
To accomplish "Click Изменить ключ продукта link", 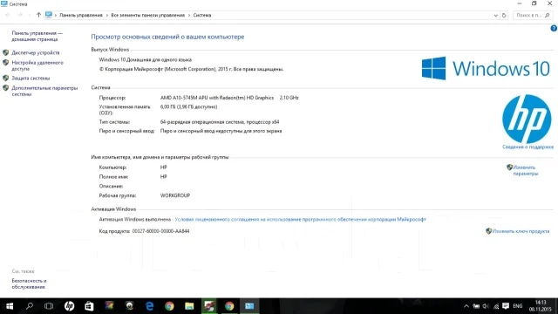I will point(521,231).
